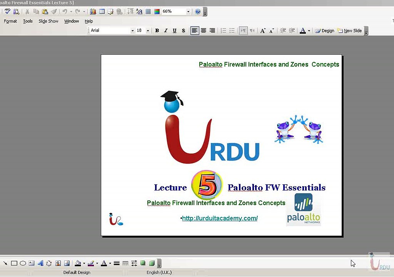The image size is (394, 277).
Task: Click the Insert Hyperlink globe icon
Action: [119, 12]
